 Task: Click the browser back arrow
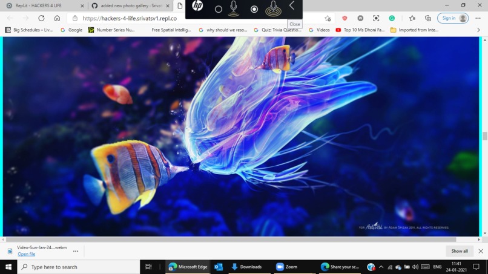click(x=10, y=18)
